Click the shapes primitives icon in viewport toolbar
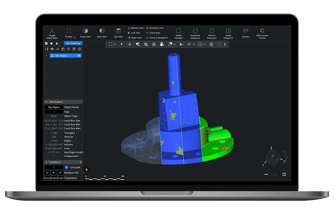Screen dimensions: 334x207 pyautogui.click(x=162, y=44)
